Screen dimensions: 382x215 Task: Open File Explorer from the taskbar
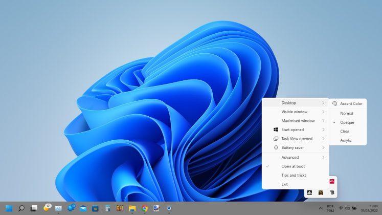click(132, 208)
